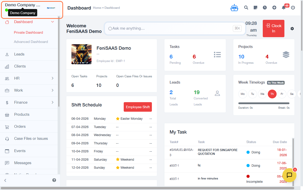Open the chat bubble widget

point(289,175)
